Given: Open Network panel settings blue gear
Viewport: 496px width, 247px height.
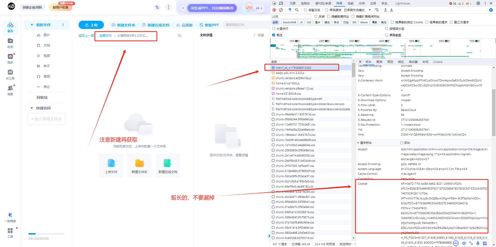Looking at the screenshot, I should tap(491, 10).
